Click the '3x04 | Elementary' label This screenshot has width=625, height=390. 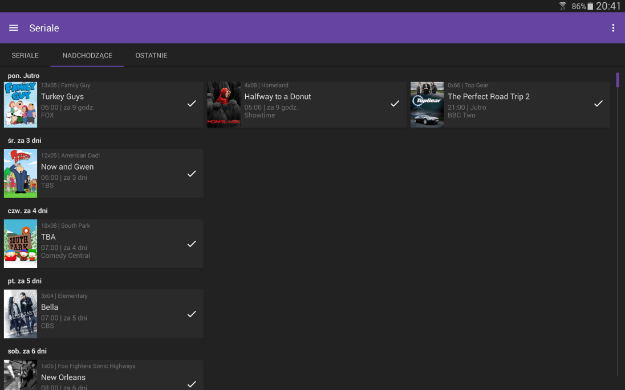coord(64,296)
